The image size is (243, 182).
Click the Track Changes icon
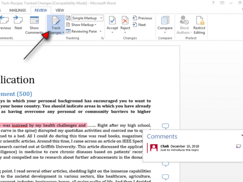56,21
